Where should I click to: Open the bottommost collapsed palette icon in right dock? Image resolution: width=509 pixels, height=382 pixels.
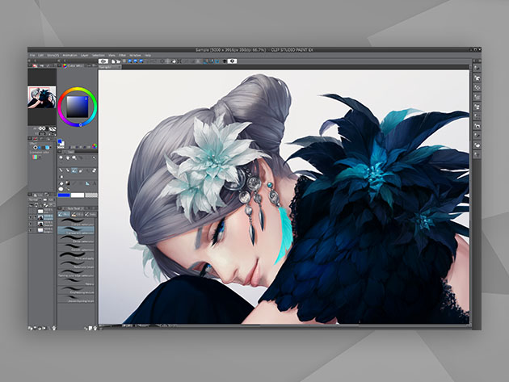[x=477, y=154]
